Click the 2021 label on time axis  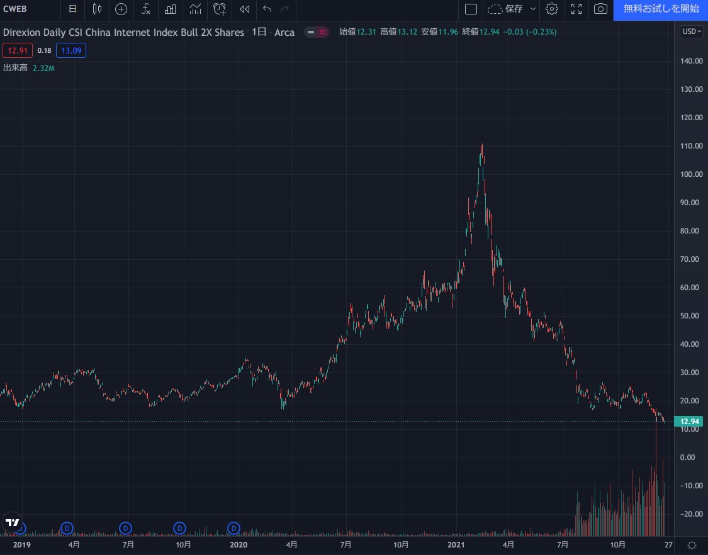tap(456, 545)
